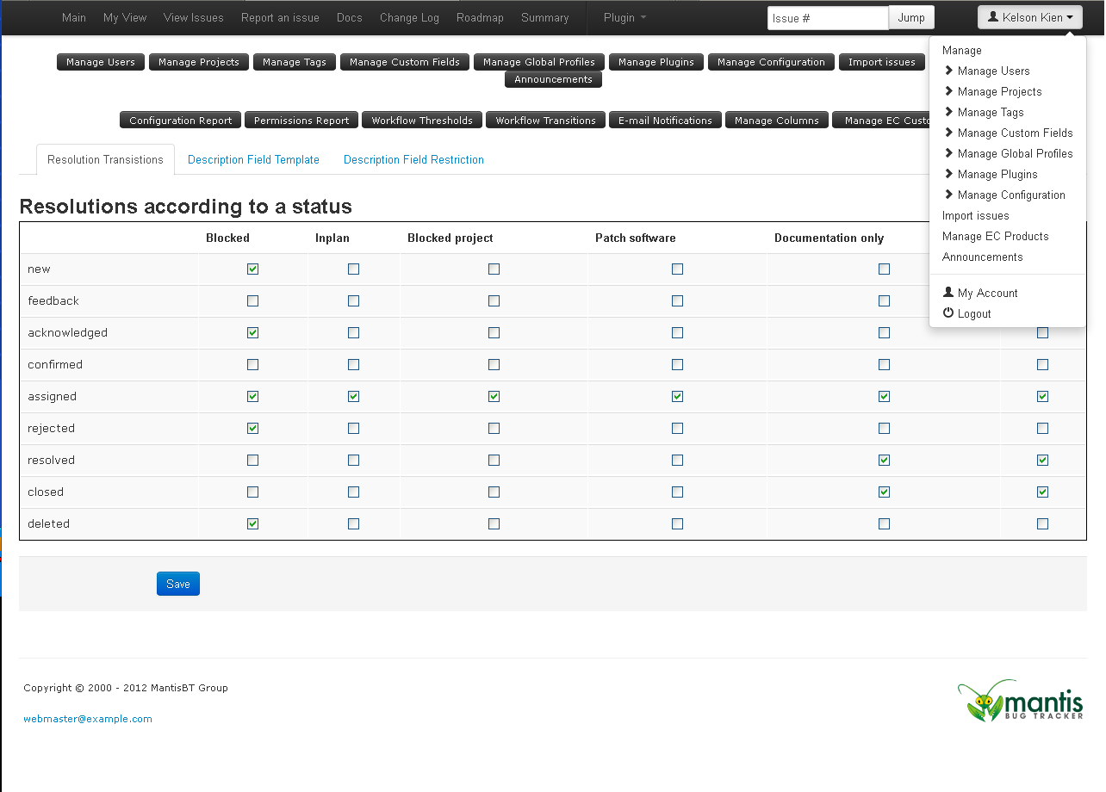Click the chevron icon beside Manage Plugins
1106x792 pixels.
[949, 174]
